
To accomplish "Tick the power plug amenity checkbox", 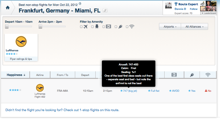I will click(116, 27).
